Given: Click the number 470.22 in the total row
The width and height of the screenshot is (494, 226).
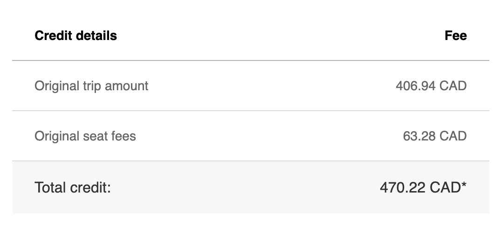Looking at the screenshot, I should tap(402, 187).
